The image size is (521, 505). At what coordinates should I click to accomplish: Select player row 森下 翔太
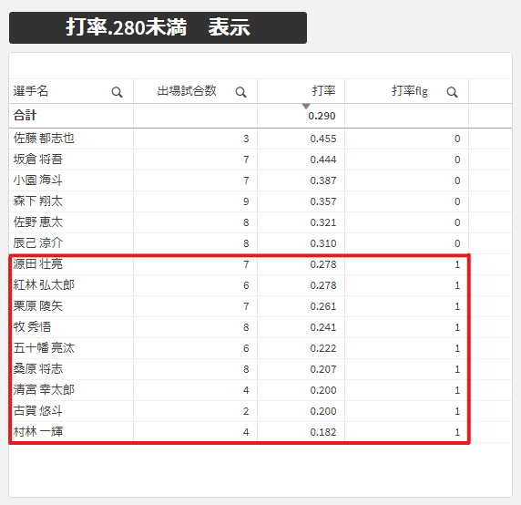point(239,201)
